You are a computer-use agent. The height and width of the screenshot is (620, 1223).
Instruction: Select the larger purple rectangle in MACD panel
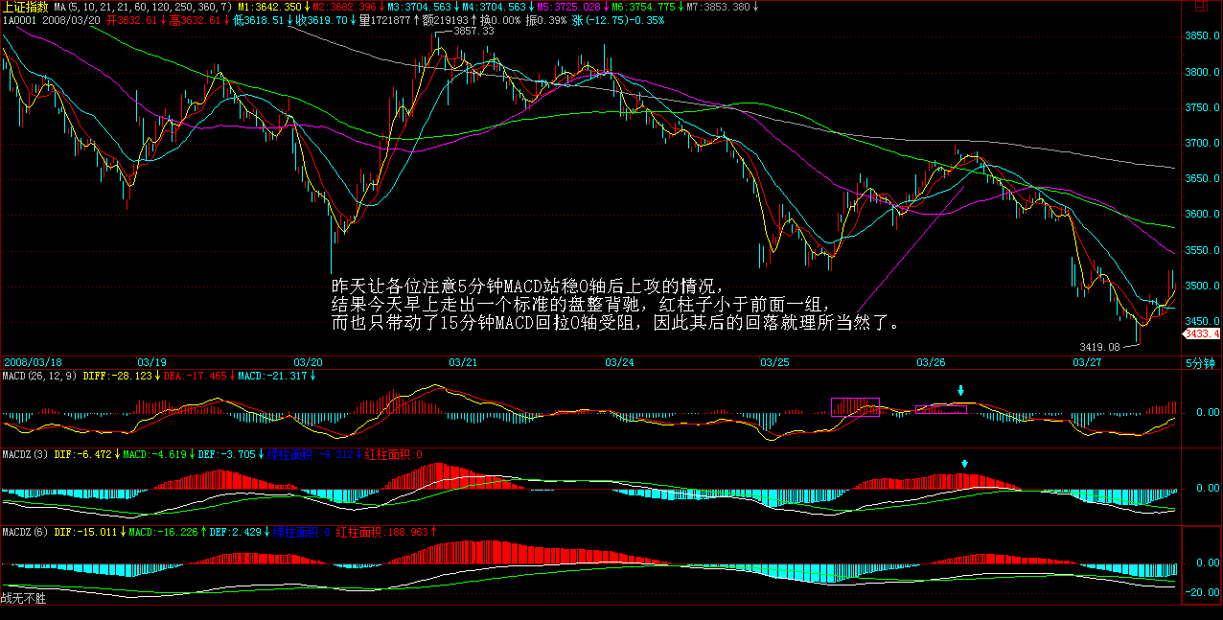pyautogui.click(x=855, y=407)
